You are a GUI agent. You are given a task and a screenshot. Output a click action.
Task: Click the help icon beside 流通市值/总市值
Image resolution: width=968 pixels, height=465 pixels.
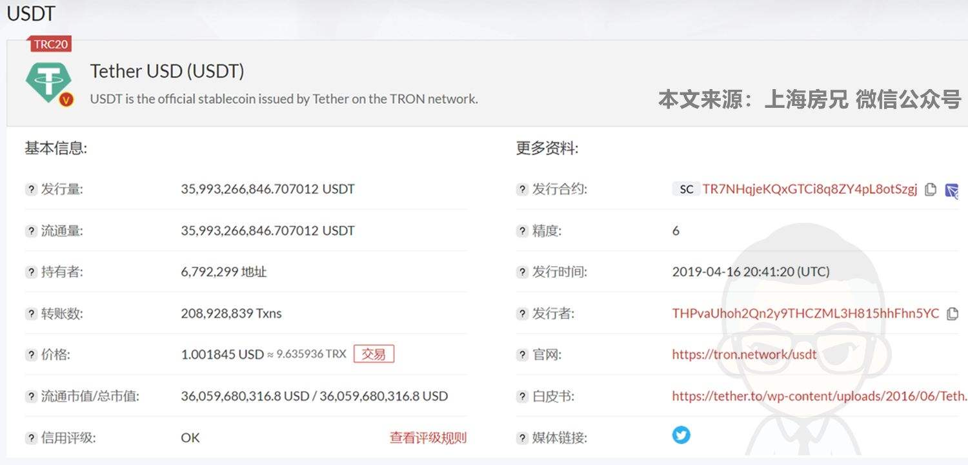tap(31, 397)
